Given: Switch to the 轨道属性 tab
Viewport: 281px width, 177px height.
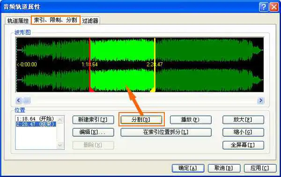Looking at the screenshot, I should (18, 21).
